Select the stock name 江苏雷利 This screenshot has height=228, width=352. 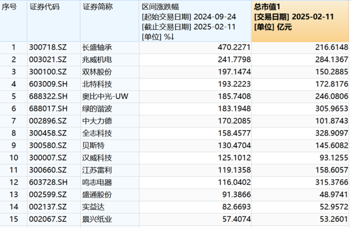[97, 170]
